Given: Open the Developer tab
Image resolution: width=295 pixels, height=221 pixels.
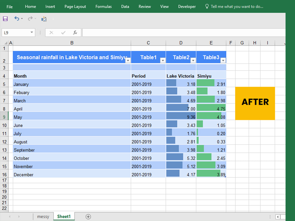Looking at the screenshot, I should pyautogui.click(x=187, y=6).
